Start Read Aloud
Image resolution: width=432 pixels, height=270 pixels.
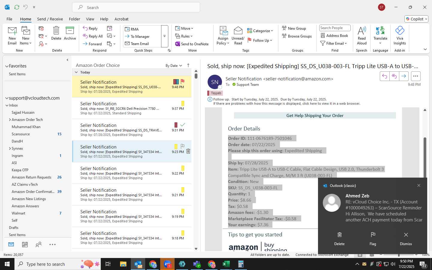(x=361, y=35)
